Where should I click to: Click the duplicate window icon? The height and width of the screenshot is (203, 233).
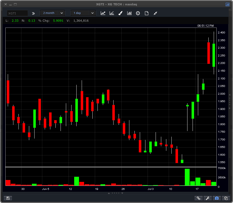[226, 198]
